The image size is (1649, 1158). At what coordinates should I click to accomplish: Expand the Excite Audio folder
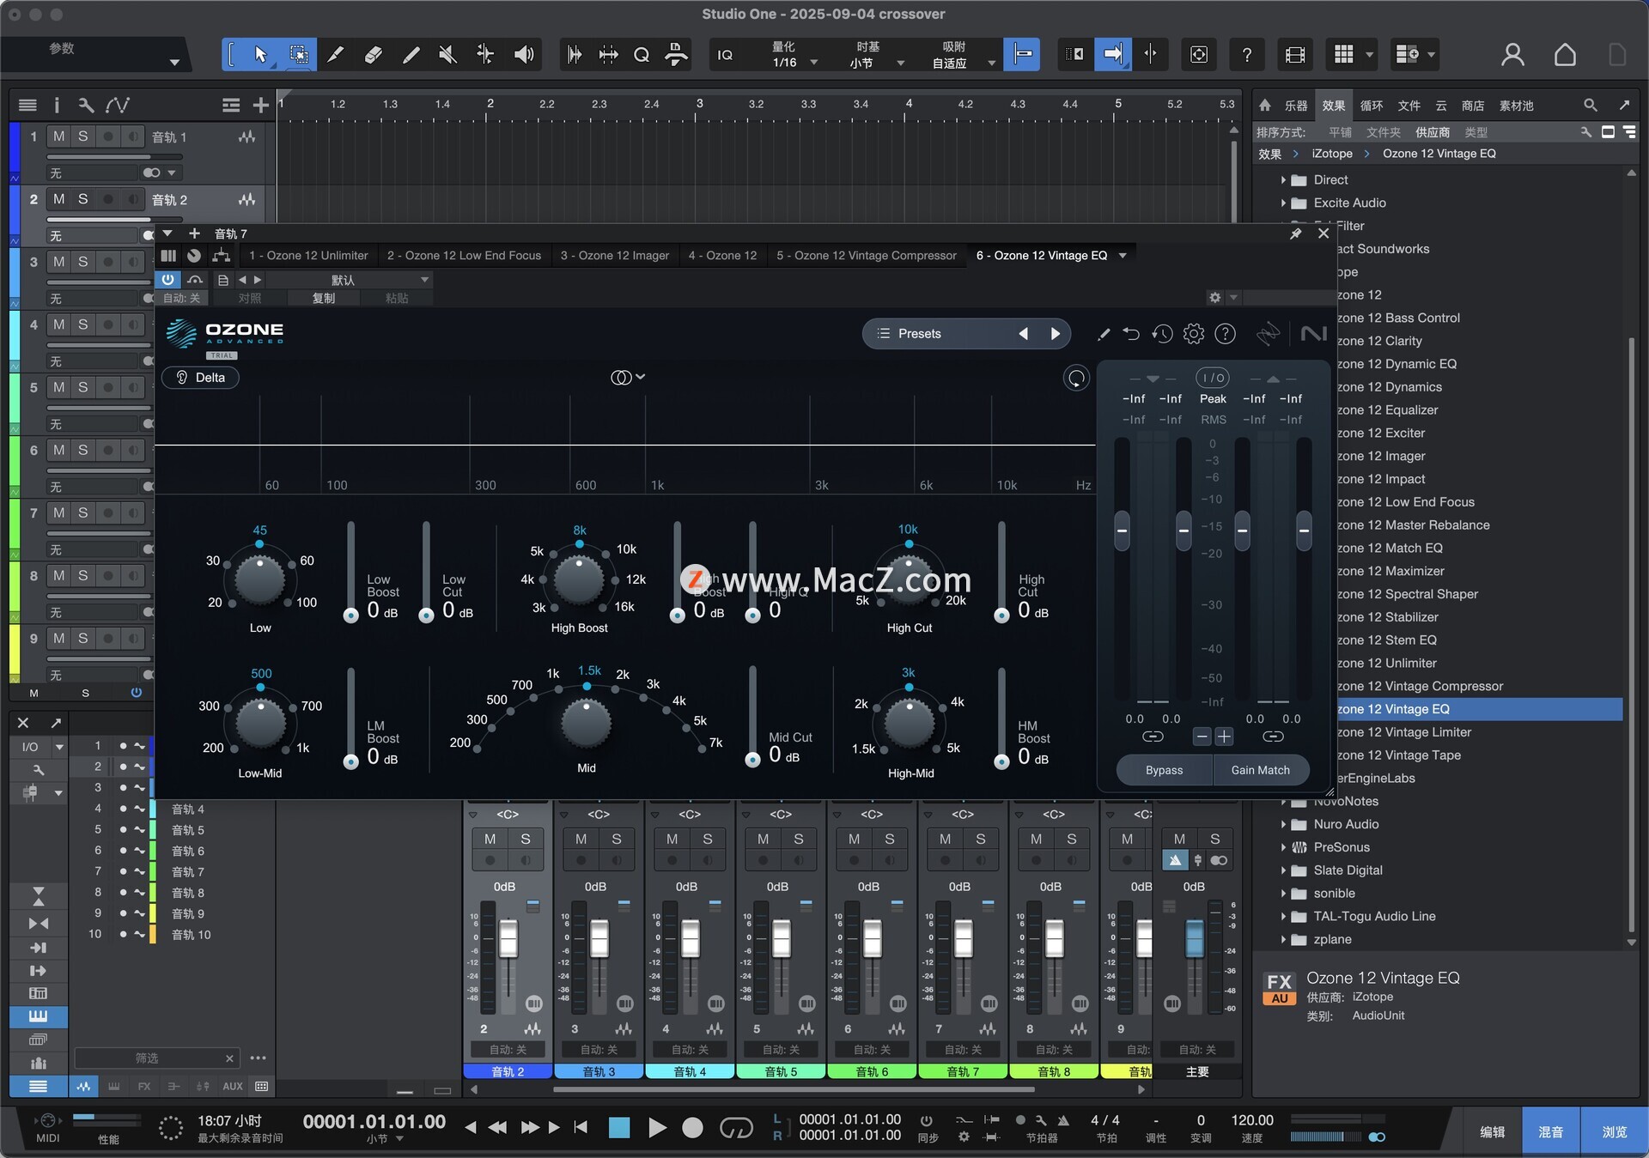coord(1283,203)
